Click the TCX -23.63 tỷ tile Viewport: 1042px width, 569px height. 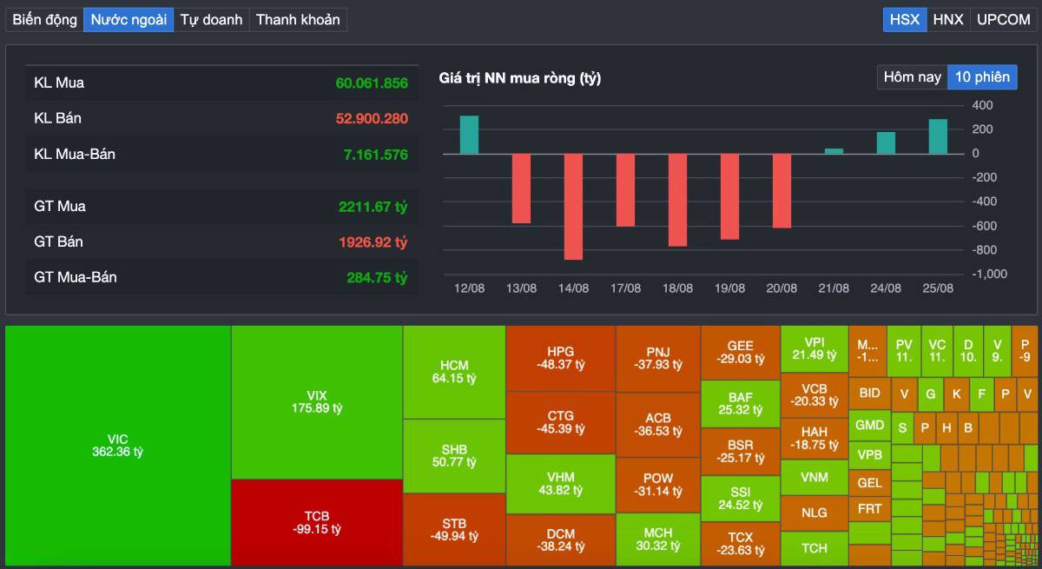tap(741, 544)
